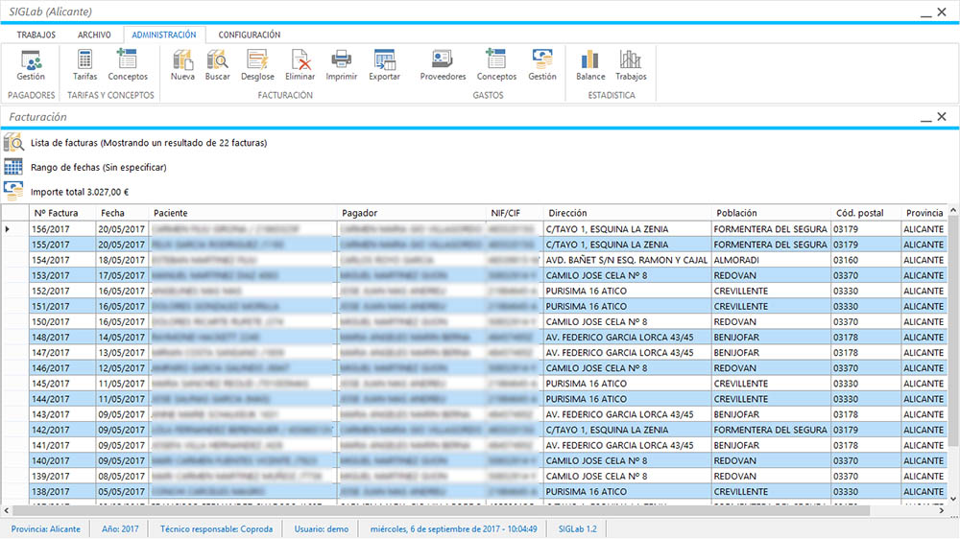Click date 13/05/2017 of invoice 147/2017
The width and height of the screenshot is (960, 539).
coord(121,352)
